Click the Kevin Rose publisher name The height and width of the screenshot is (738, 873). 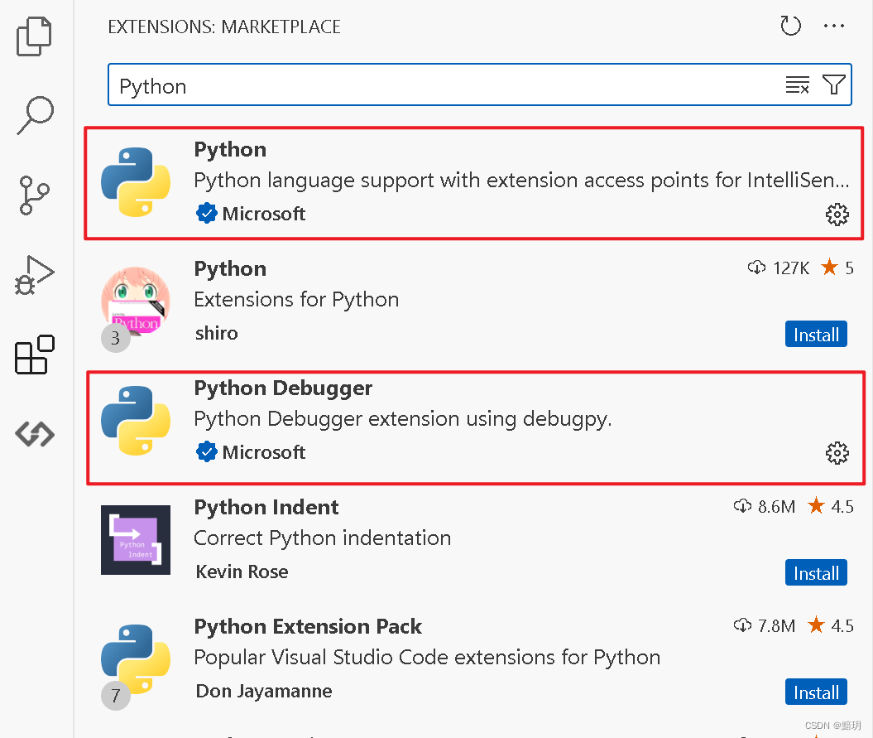click(x=242, y=572)
